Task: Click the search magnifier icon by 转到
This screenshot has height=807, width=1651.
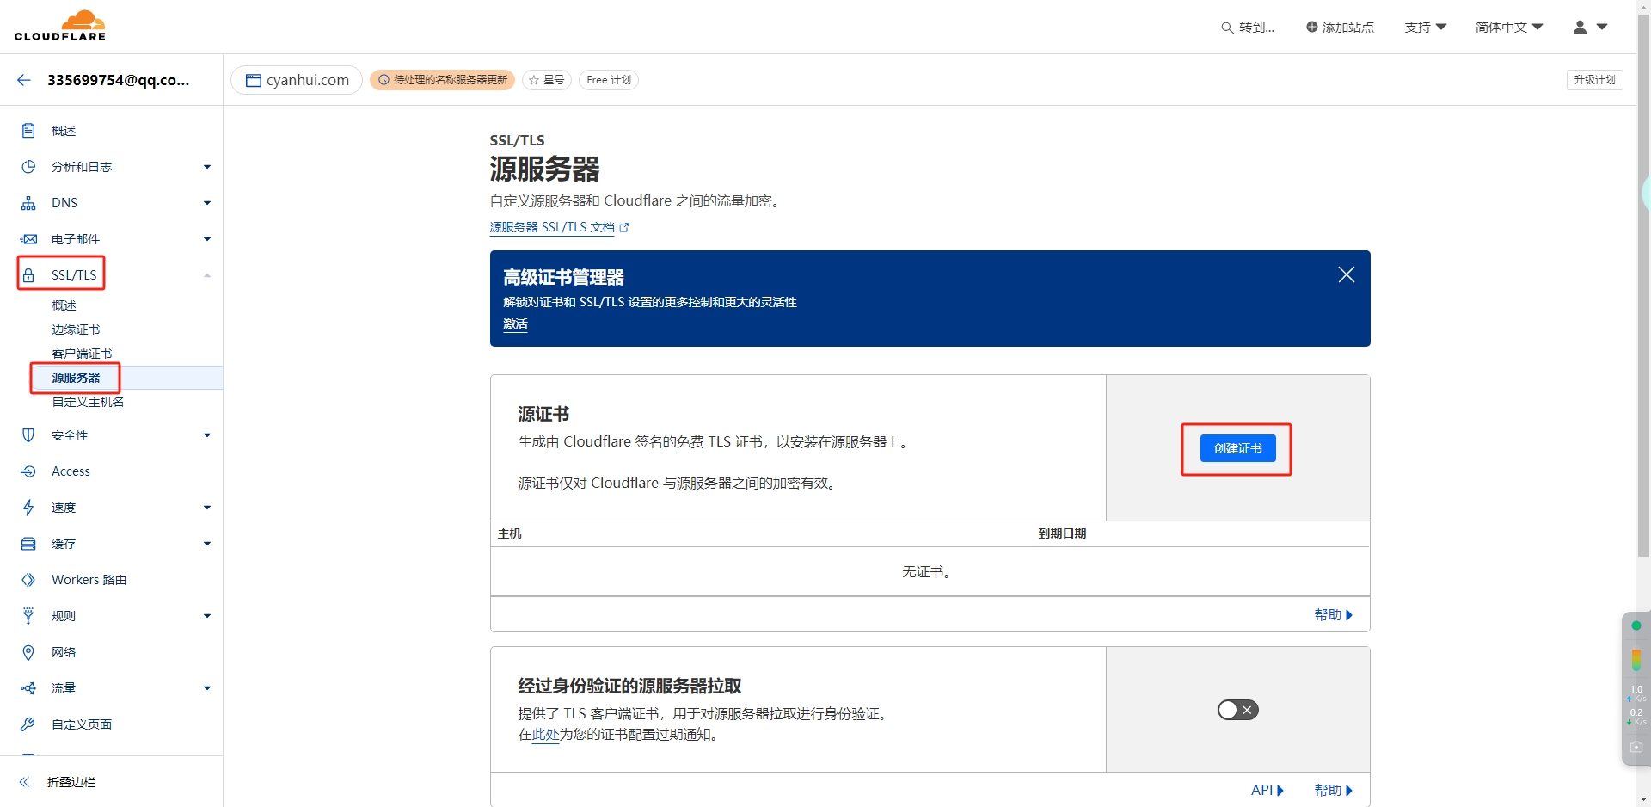Action: pos(1227,28)
